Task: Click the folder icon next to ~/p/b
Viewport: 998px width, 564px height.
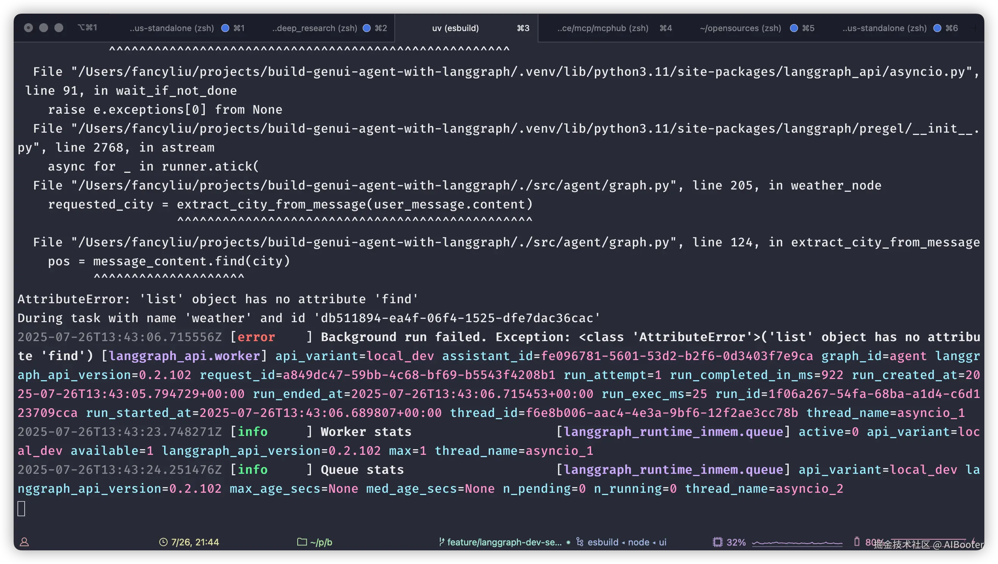Action: point(302,542)
